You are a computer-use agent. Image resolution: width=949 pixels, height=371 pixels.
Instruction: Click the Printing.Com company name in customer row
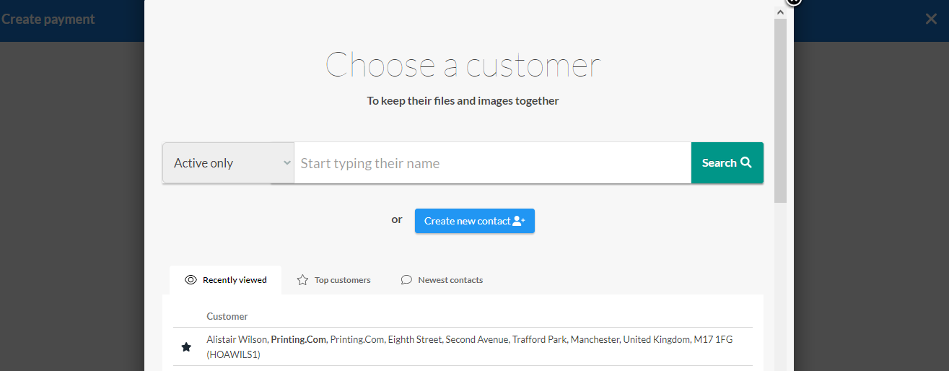click(x=299, y=339)
